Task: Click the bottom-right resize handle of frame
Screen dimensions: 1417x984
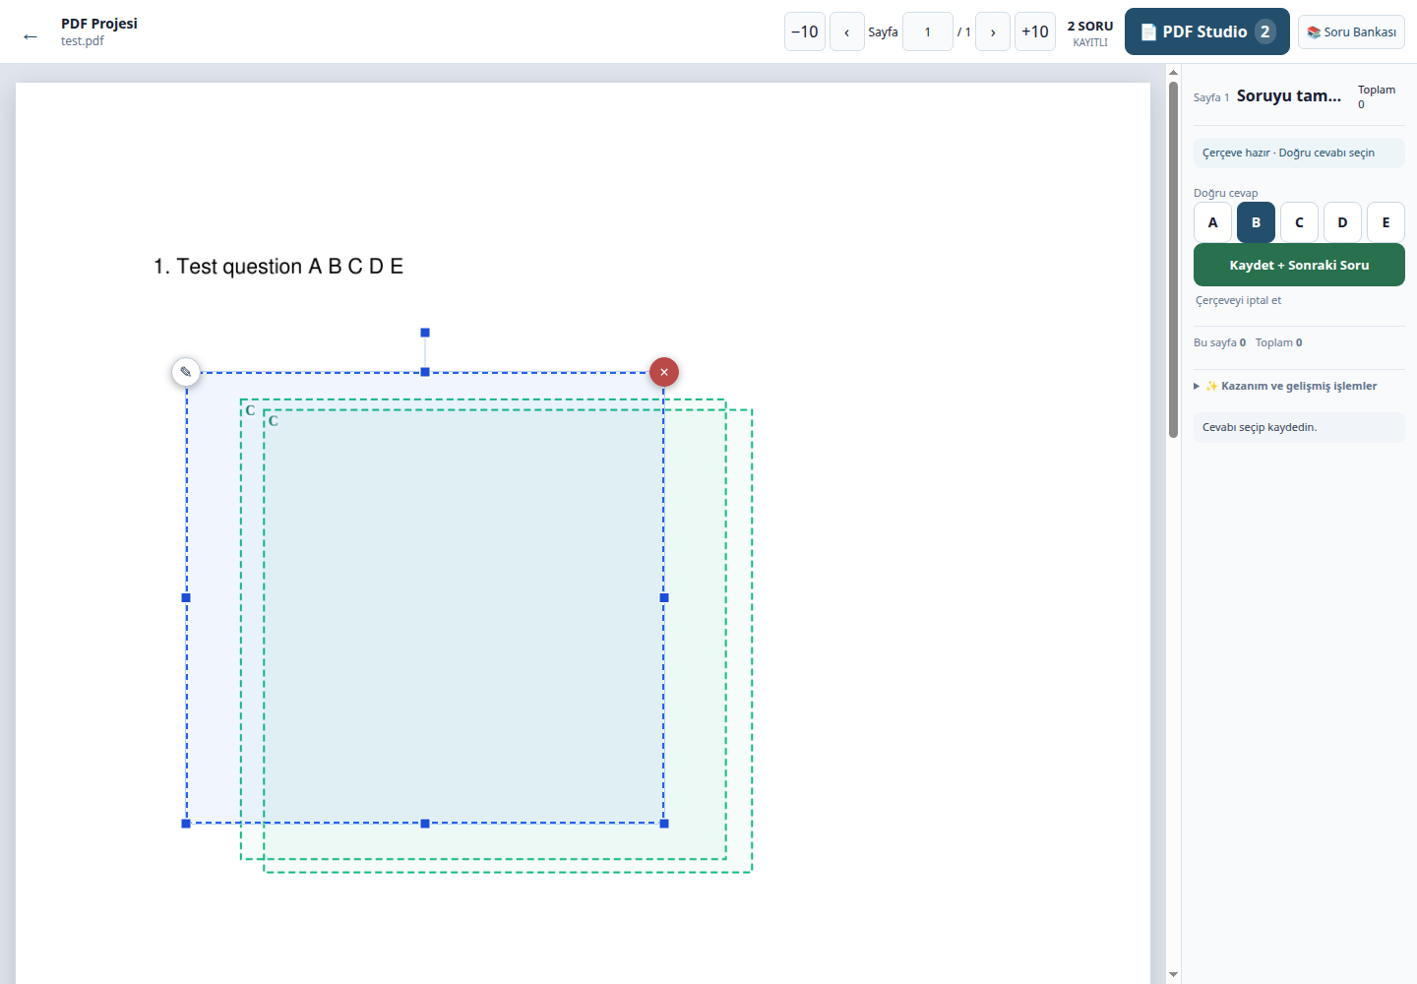Action: tap(664, 824)
